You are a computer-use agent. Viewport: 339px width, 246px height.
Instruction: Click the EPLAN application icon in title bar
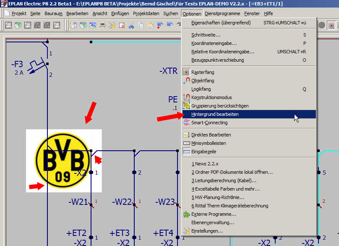(4, 4)
